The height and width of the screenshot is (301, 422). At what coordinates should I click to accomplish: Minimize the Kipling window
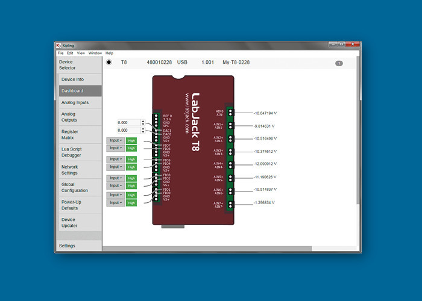point(333,44)
